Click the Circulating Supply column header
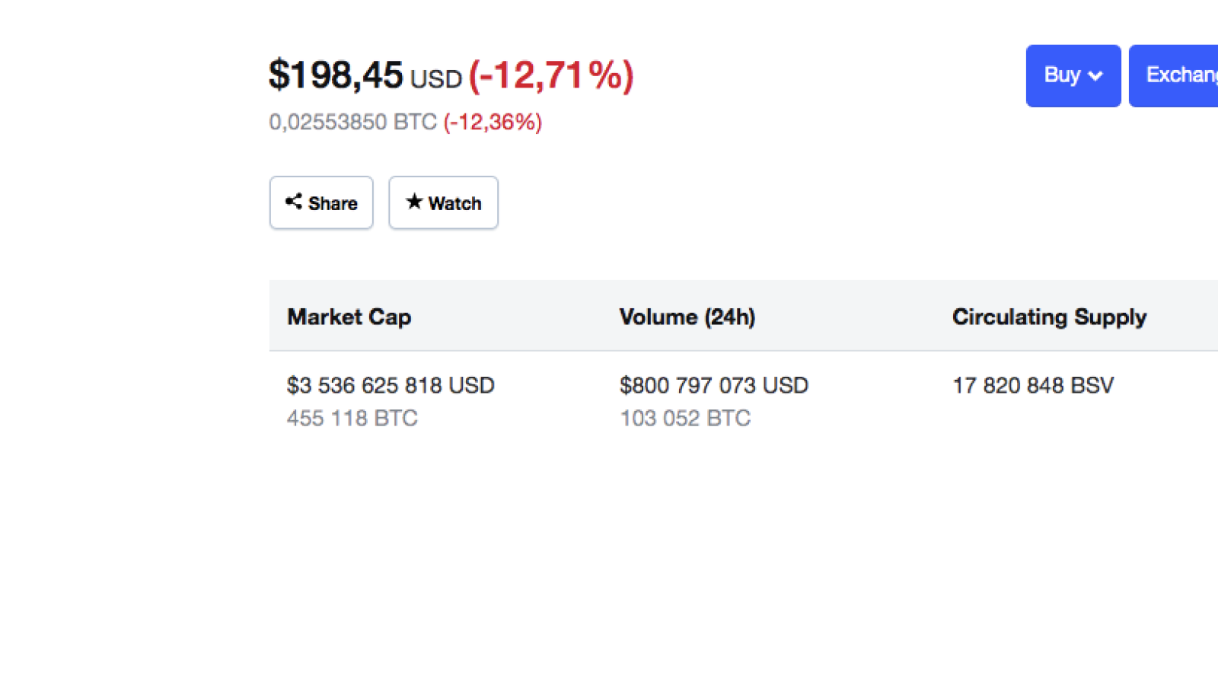The height and width of the screenshot is (685, 1218). [x=1049, y=317]
